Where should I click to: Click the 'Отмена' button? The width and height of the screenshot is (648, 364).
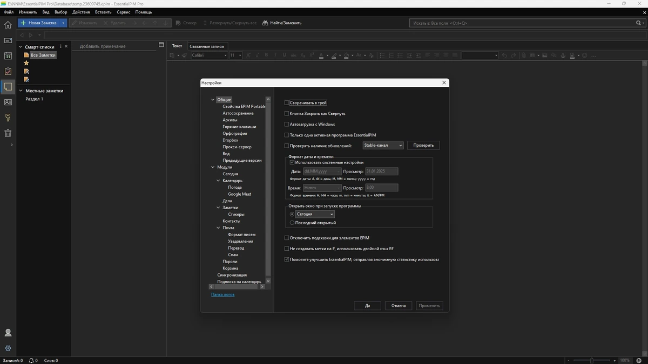[x=399, y=306]
